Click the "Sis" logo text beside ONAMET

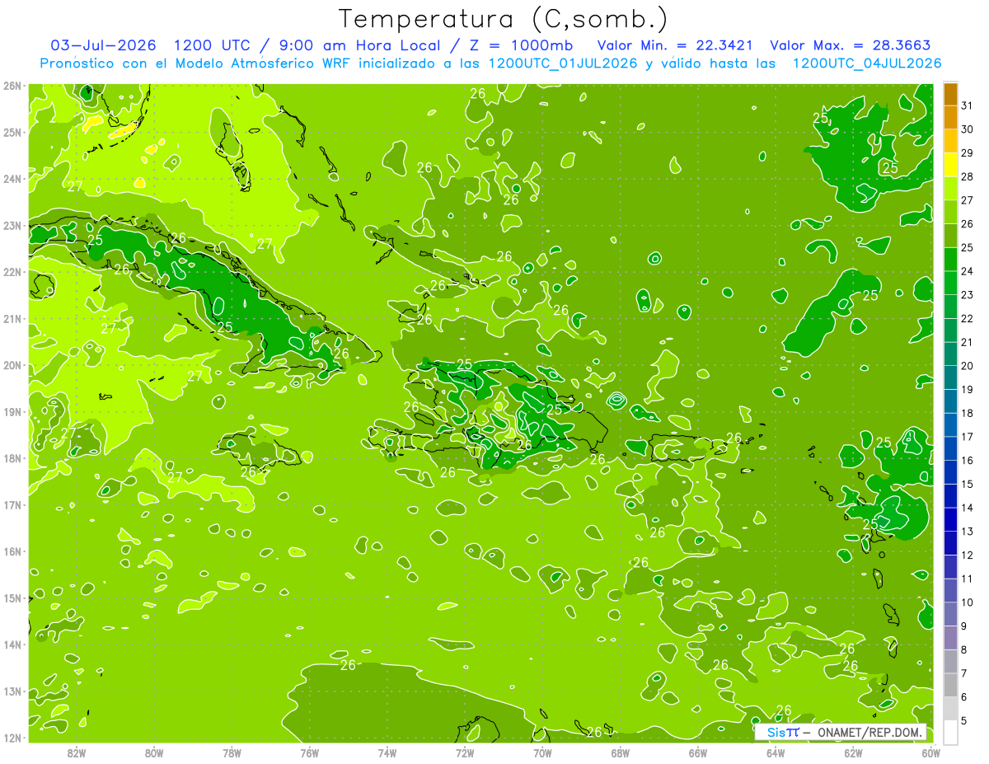(x=775, y=732)
